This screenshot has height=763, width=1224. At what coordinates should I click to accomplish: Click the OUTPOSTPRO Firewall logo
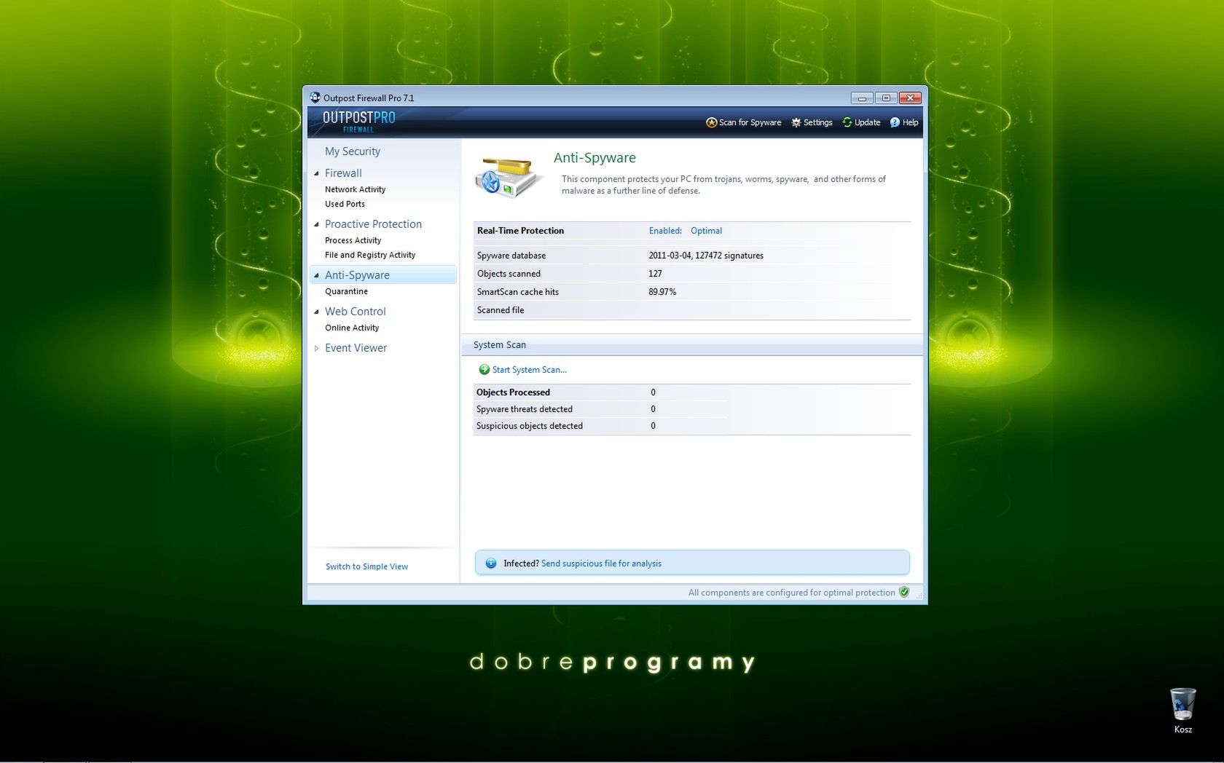click(358, 122)
